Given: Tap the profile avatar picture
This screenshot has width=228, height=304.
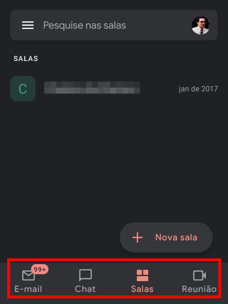Looking at the screenshot, I should click(x=200, y=25).
